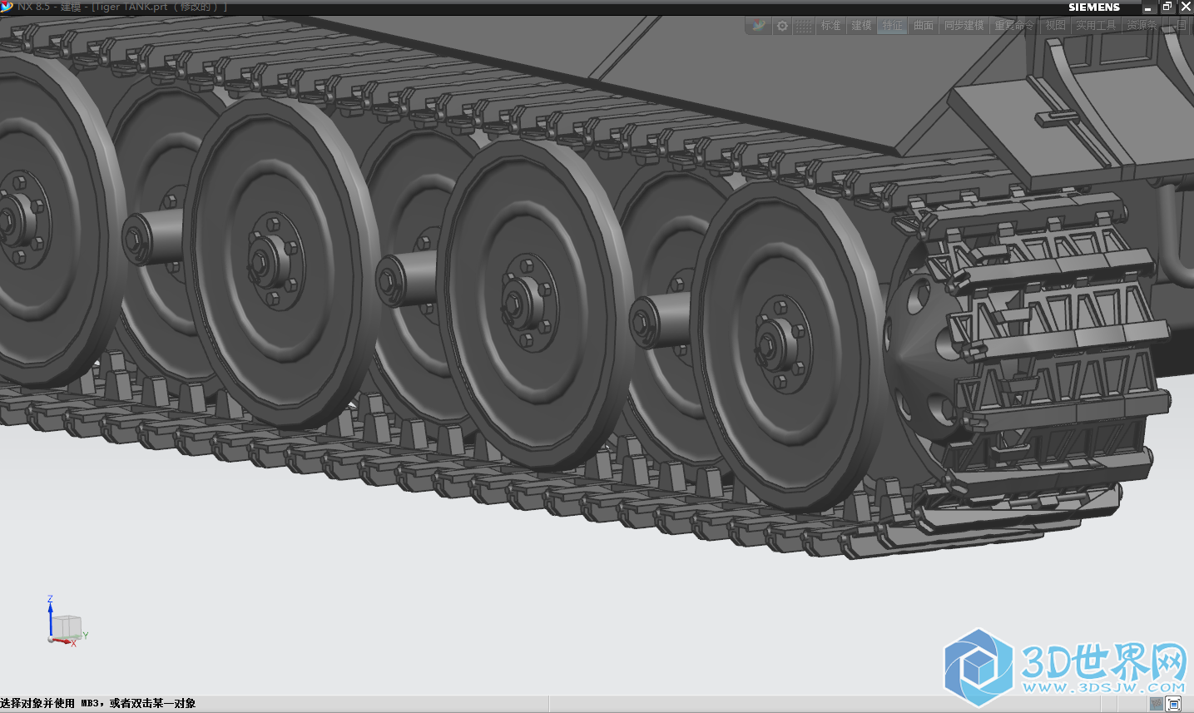
Task: Click the checkered flag icon in status bar
Action: 1157,705
